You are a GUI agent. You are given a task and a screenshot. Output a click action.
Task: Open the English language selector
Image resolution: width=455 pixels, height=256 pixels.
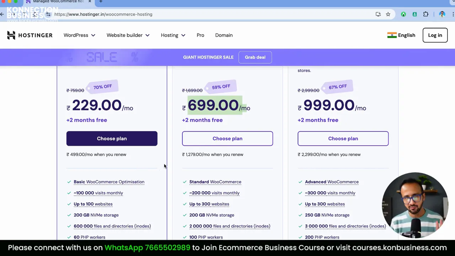pos(401,35)
